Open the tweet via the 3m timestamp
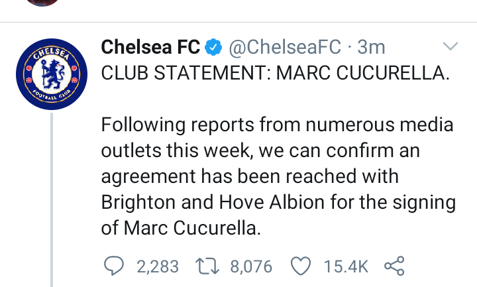Viewport: 477px width, 287px height. 371,48
